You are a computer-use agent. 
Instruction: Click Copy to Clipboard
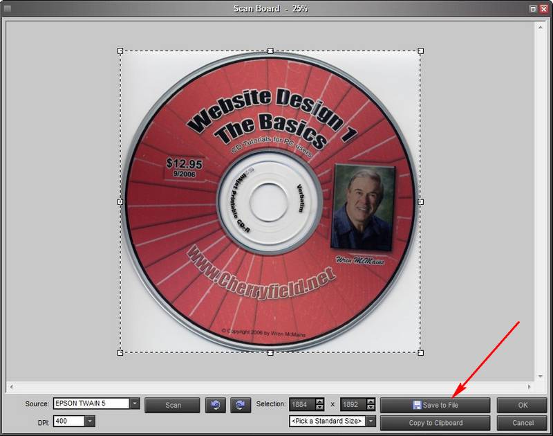point(435,423)
